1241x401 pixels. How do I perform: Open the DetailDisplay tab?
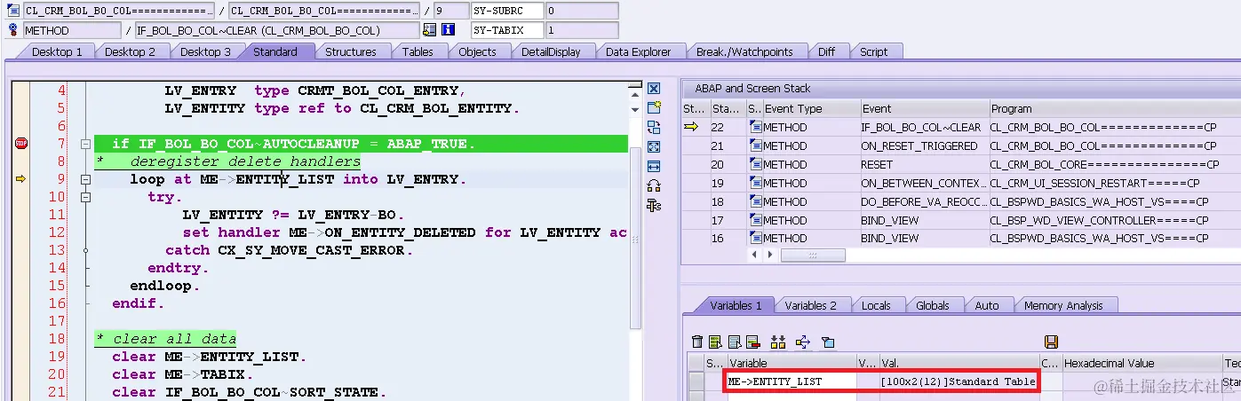coord(551,51)
